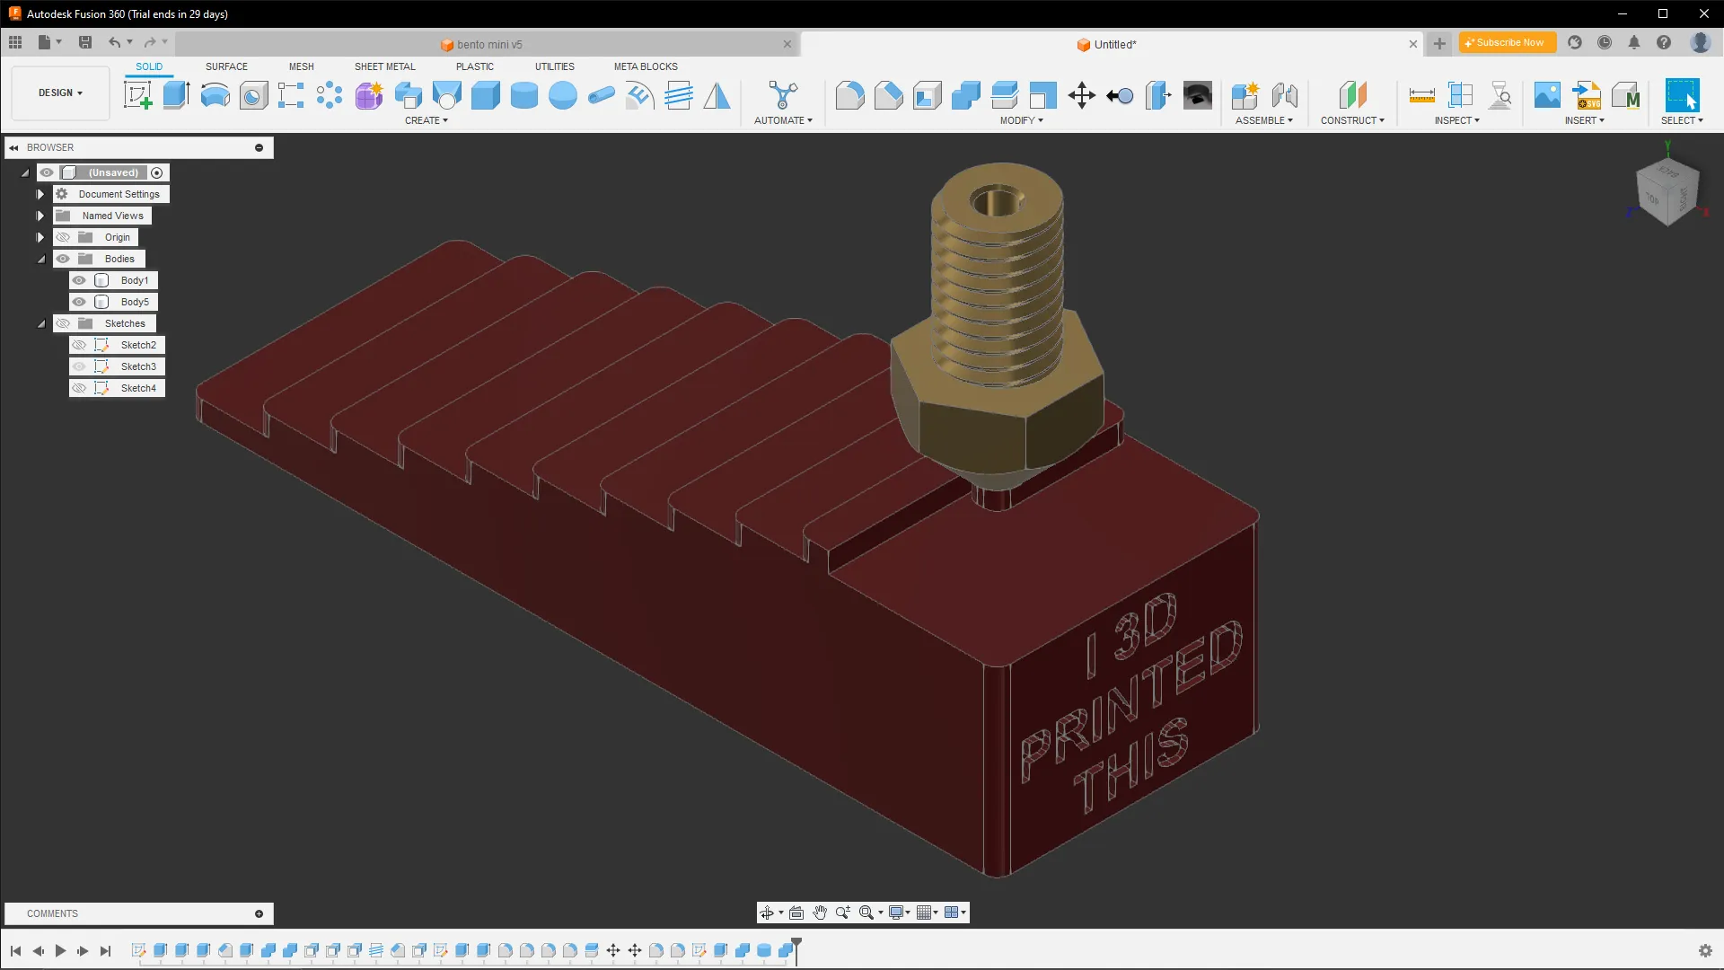Viewport: 1724px width, 970px height.
Task: Open the Create Sketch tool
Action: click(136, 94)
